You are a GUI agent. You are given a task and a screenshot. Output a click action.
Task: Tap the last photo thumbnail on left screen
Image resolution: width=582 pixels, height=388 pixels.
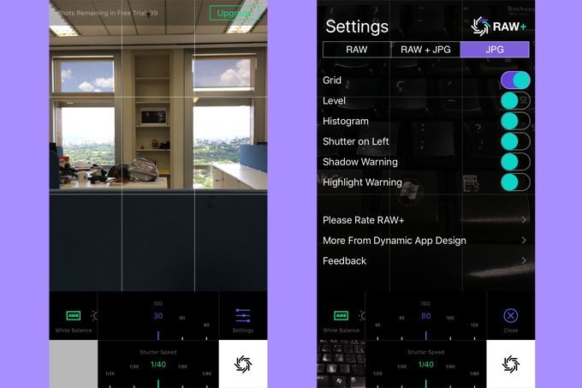74,363
